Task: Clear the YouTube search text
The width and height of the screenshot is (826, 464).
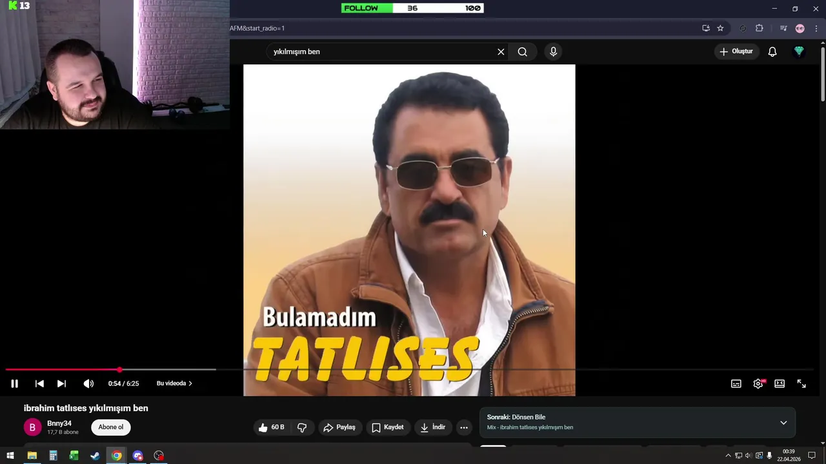Action: (501, 52)
